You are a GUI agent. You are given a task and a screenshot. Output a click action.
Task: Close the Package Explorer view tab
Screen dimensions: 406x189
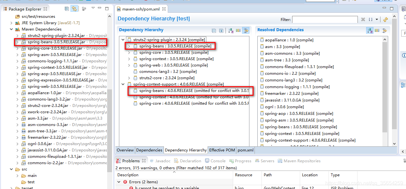pyautogui.click(x=45, y=9)
